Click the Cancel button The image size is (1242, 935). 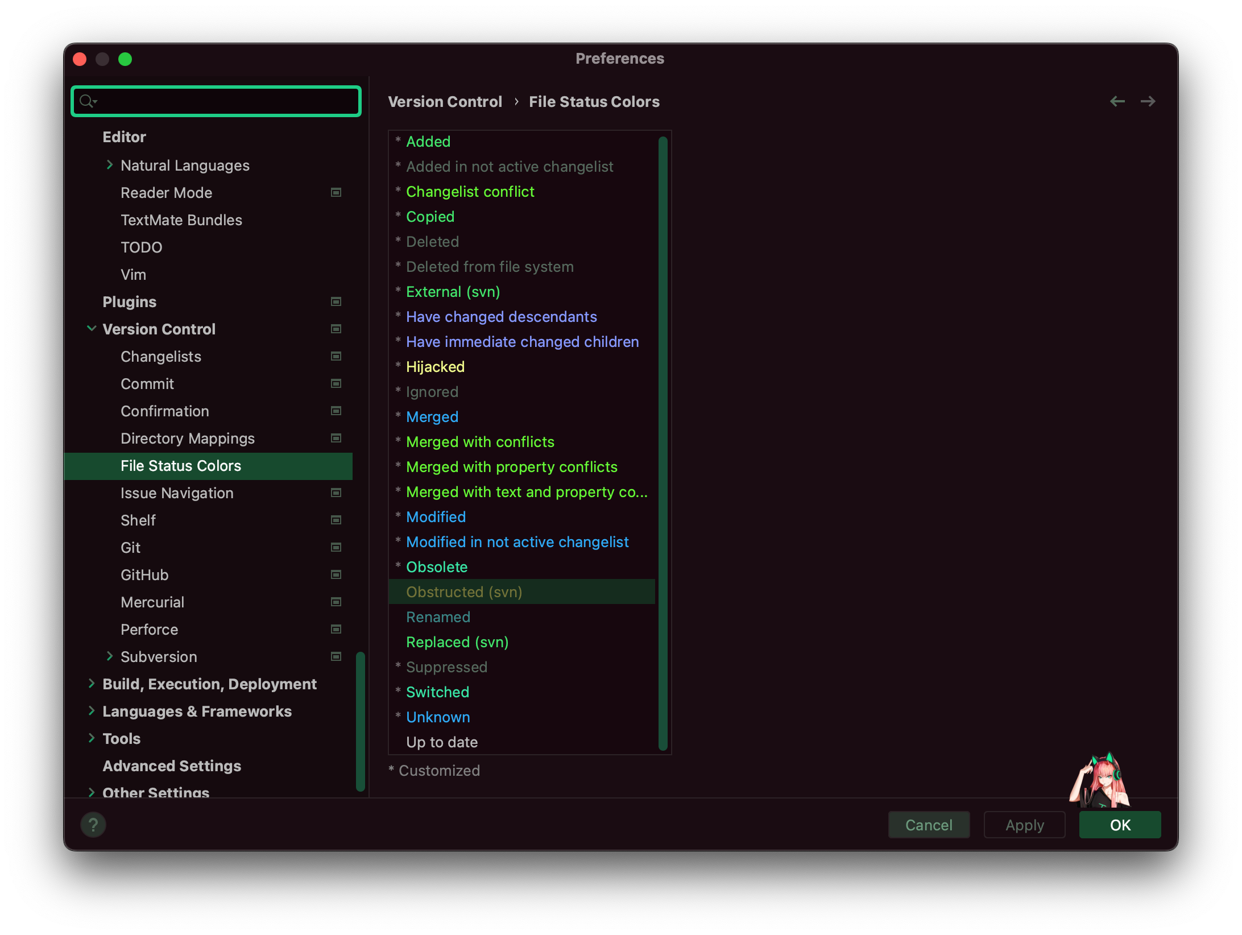point(929,824)
